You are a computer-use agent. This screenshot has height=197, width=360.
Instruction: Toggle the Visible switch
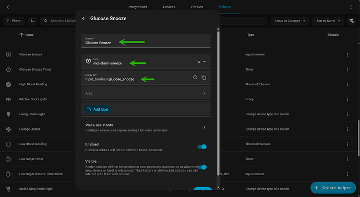point(202,167)
